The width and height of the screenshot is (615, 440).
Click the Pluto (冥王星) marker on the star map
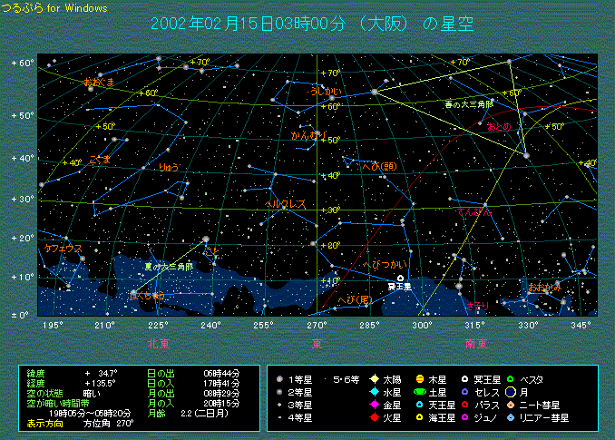pyautogui.click(x=400, y=279)
